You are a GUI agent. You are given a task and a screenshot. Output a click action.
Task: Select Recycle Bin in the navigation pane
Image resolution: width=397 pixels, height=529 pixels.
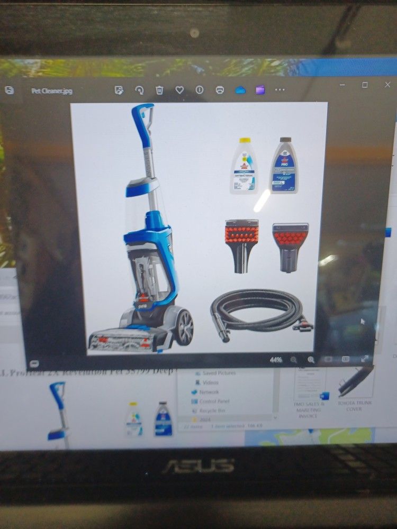[x=212, y=410]
